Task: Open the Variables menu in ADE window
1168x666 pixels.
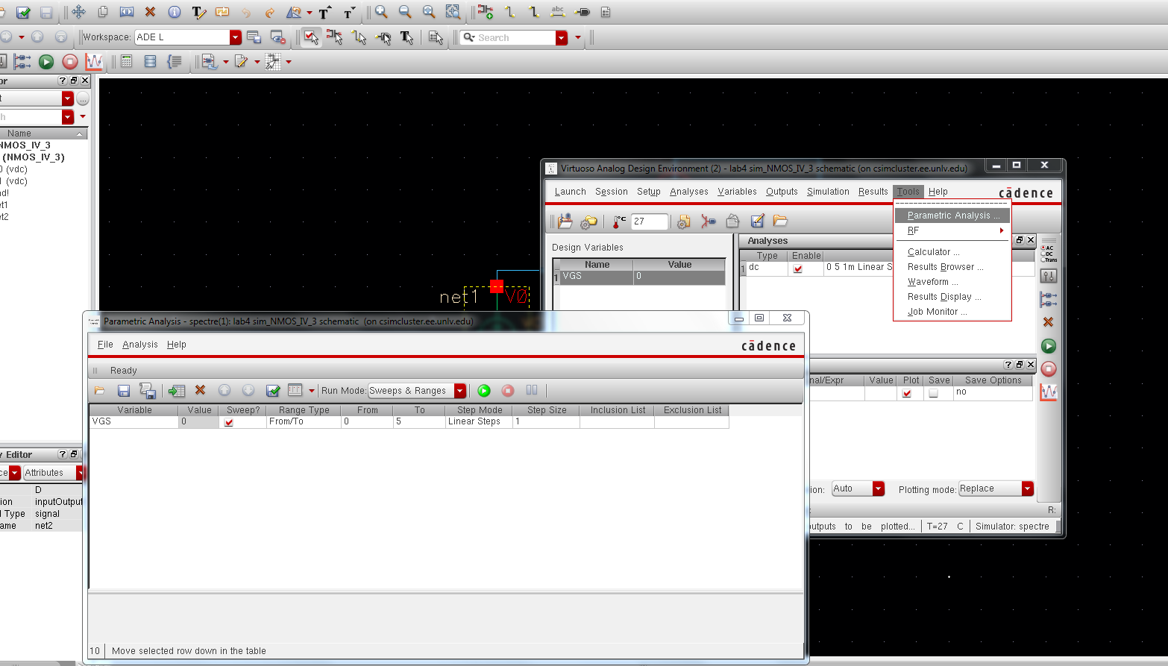Action: [737, 192]
